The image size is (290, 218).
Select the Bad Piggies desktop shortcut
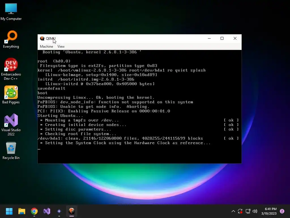[11, 95]
